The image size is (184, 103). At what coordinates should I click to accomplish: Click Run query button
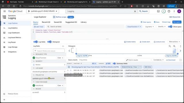177,22
